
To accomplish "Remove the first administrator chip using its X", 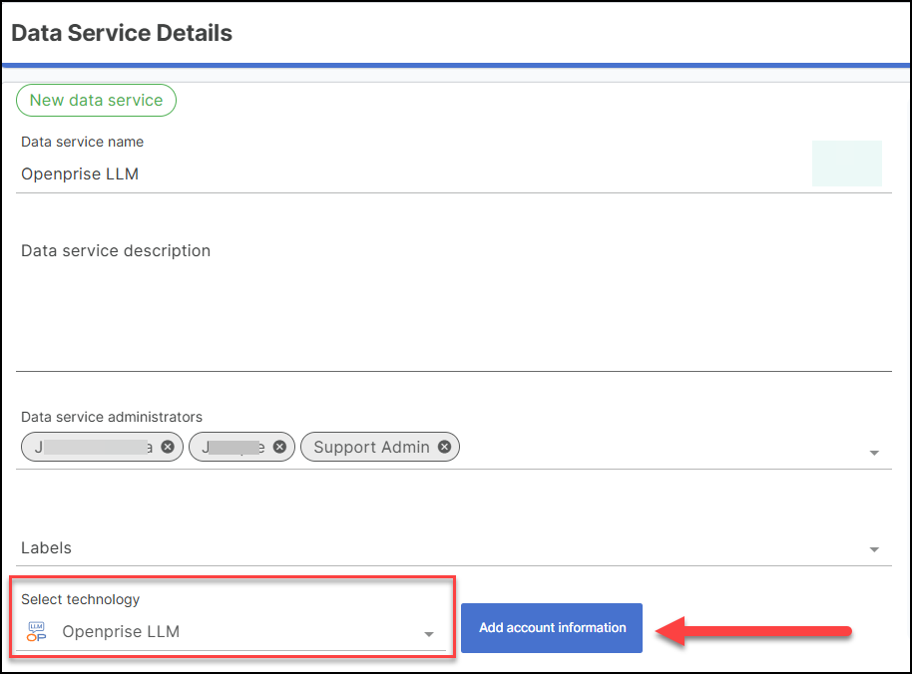I will coord(168,447).
